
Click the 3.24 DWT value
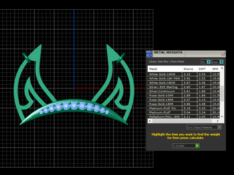tap(202, 112)
